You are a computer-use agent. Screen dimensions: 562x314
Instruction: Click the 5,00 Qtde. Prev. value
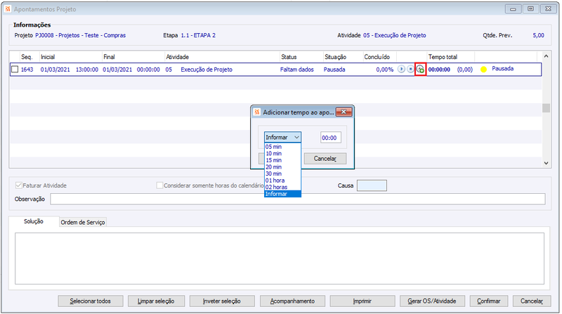(x=538, y=35)
